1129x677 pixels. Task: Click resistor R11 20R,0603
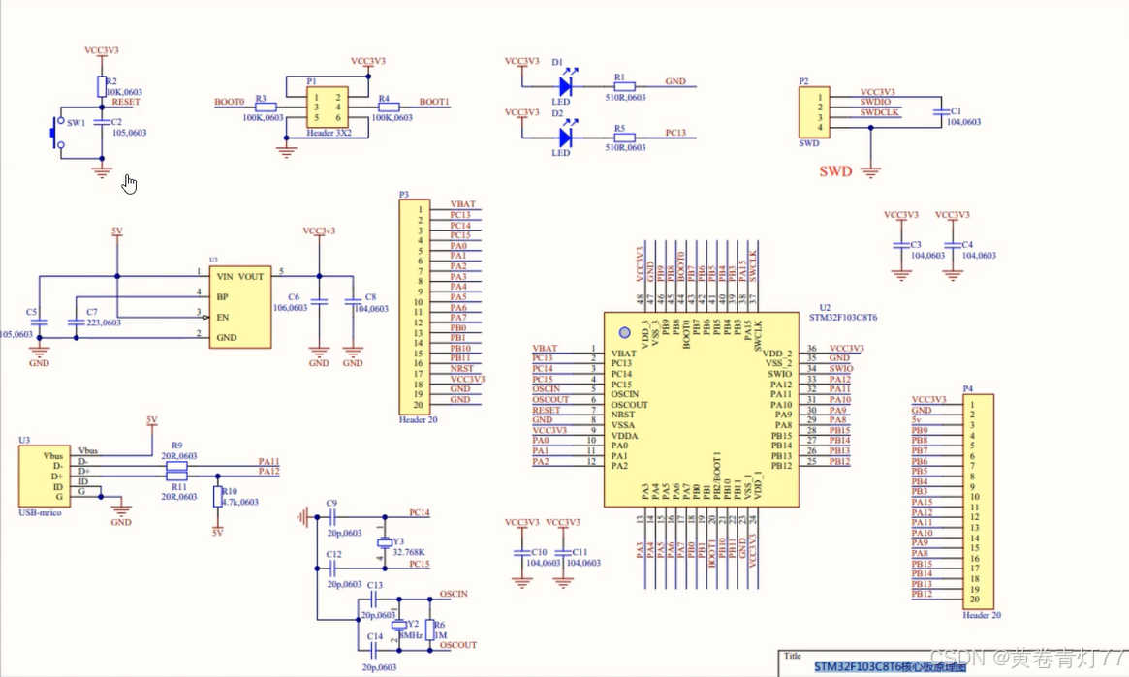(176, 476)
